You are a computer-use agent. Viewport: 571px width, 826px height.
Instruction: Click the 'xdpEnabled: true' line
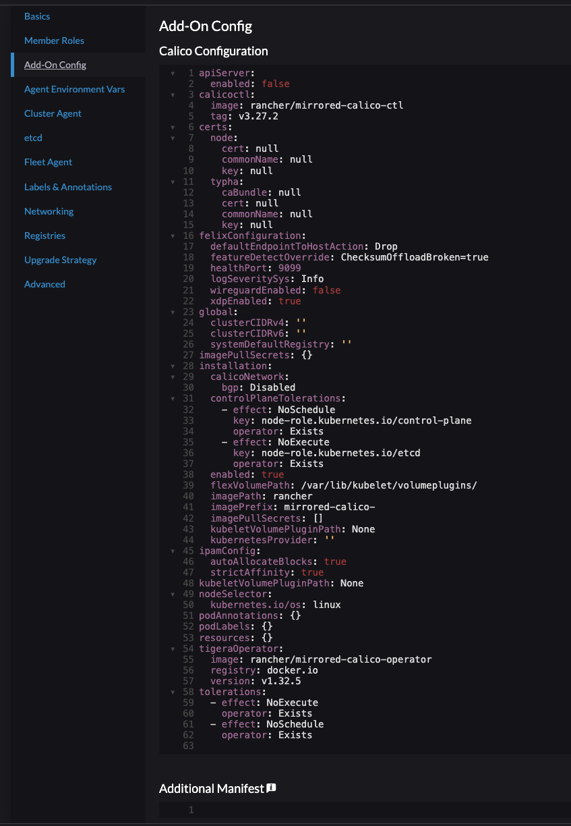(x=256, y=301)
